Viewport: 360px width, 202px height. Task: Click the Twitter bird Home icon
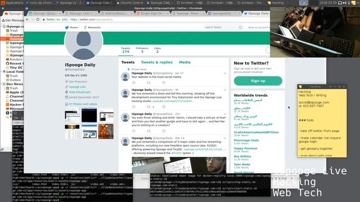pos(67,27)
